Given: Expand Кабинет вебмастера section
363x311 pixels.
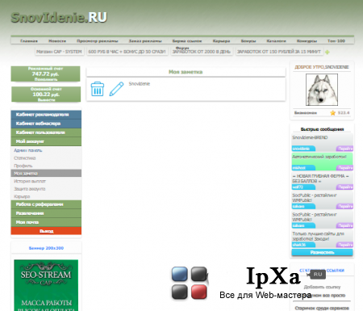Looking at the screenshot, I should pos(46,124).
